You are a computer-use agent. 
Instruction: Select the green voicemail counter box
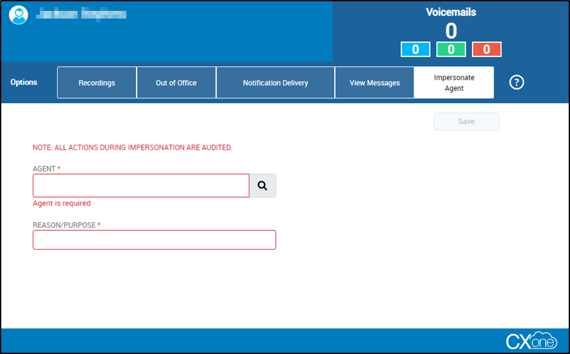click(451, 49)
